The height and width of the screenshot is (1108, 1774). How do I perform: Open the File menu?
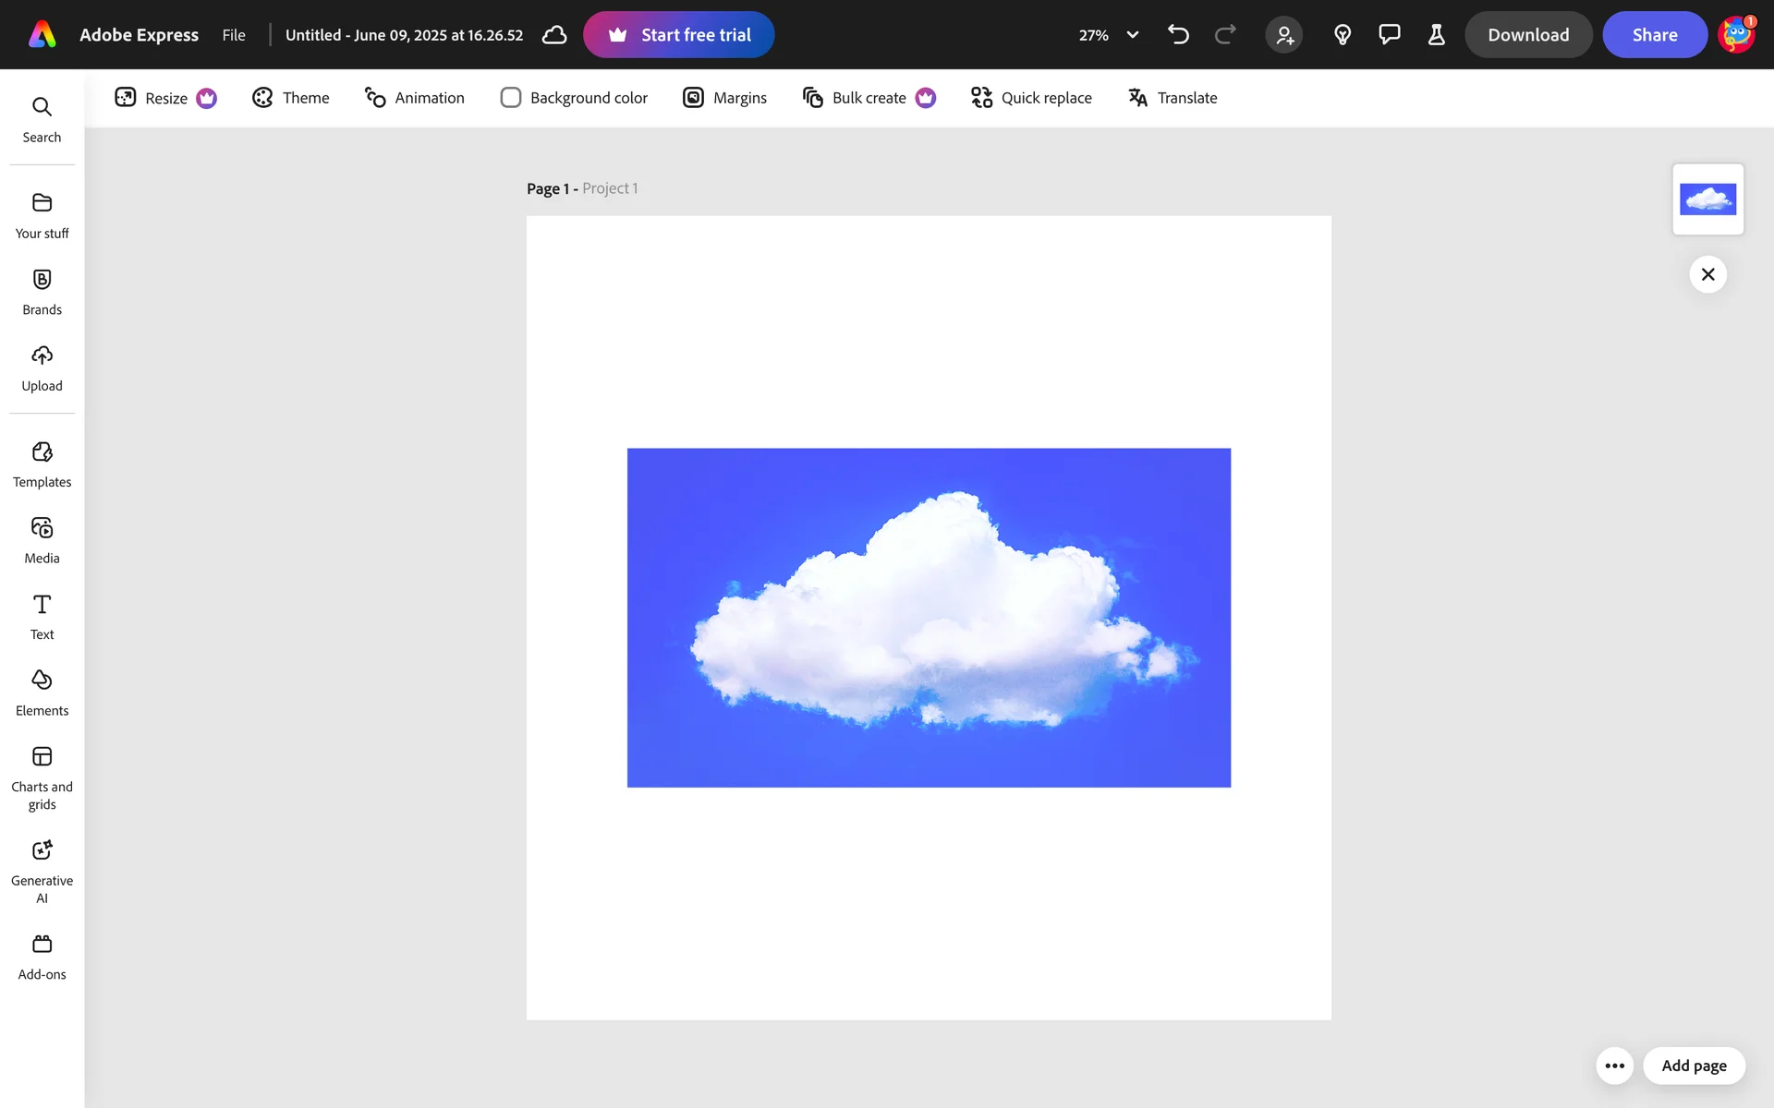[x=234, y=35]
